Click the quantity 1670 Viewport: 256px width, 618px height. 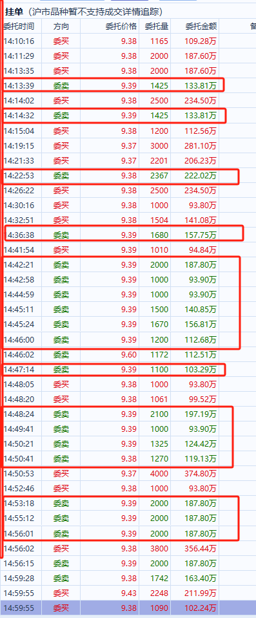(x=159, y=325)
